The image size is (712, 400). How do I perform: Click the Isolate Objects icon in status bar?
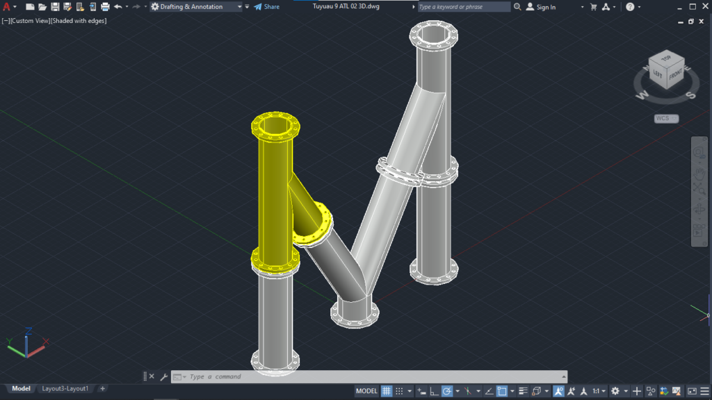651,391
